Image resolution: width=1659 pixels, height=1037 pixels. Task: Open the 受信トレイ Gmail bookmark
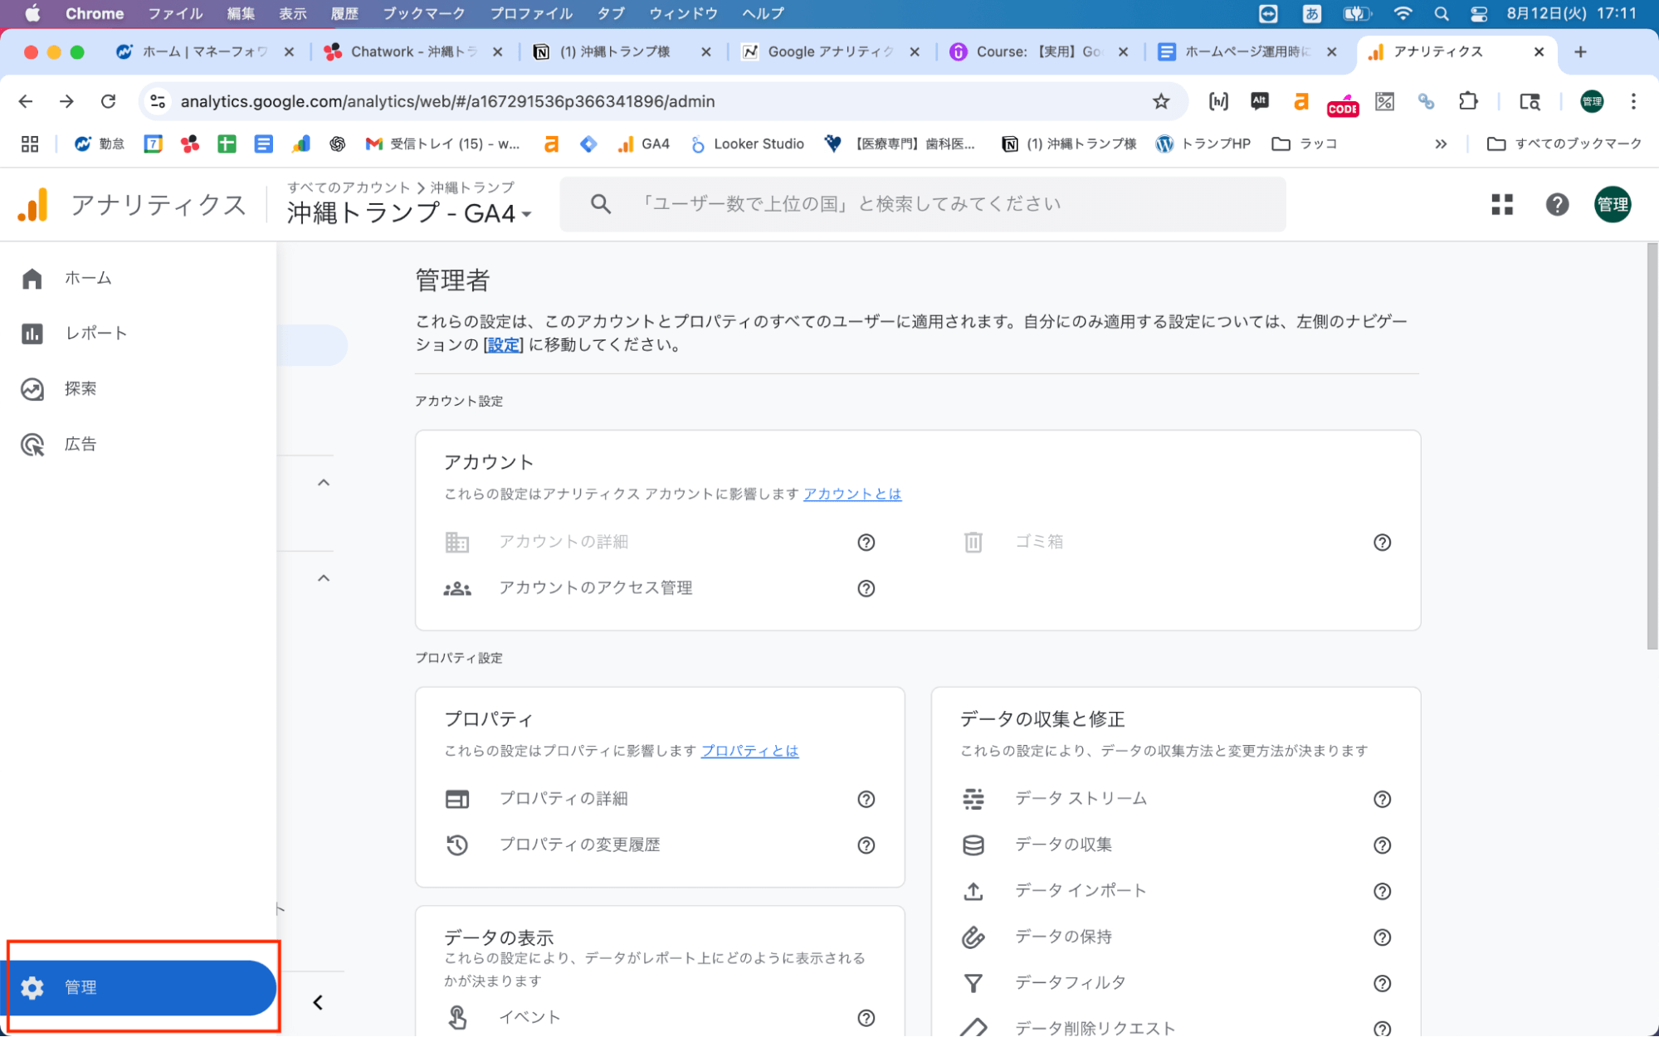click(x=444, y=143)
